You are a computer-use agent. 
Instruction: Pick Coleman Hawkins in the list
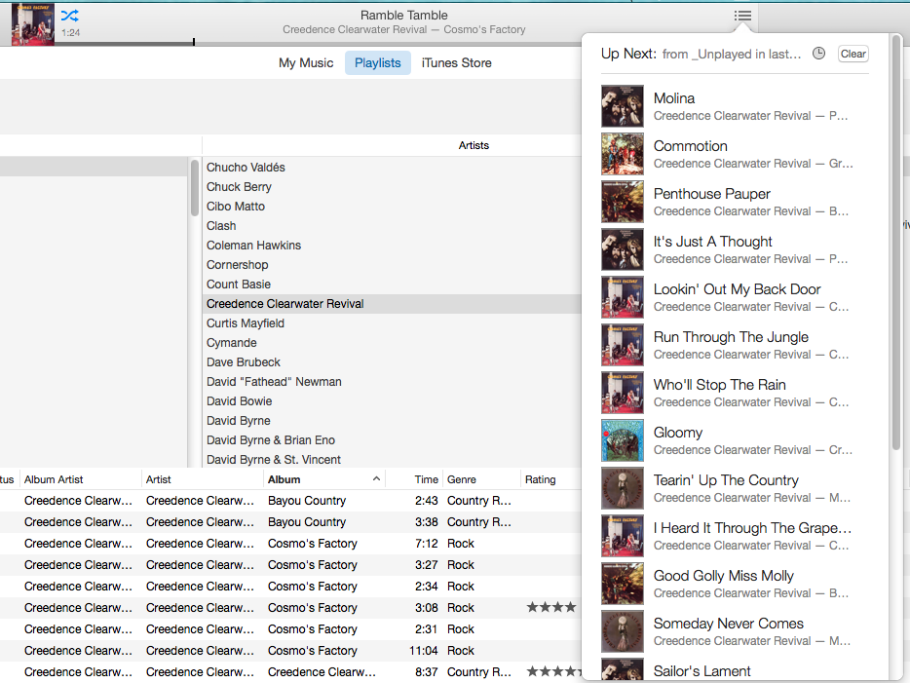[x=392, y=245]
